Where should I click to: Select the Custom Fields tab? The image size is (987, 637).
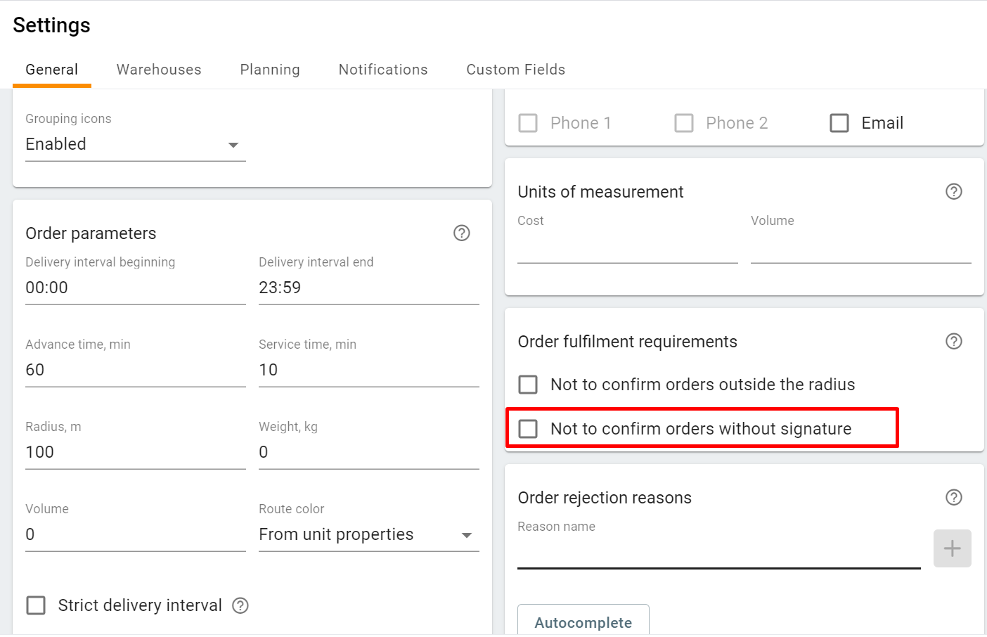pos(515,70)
